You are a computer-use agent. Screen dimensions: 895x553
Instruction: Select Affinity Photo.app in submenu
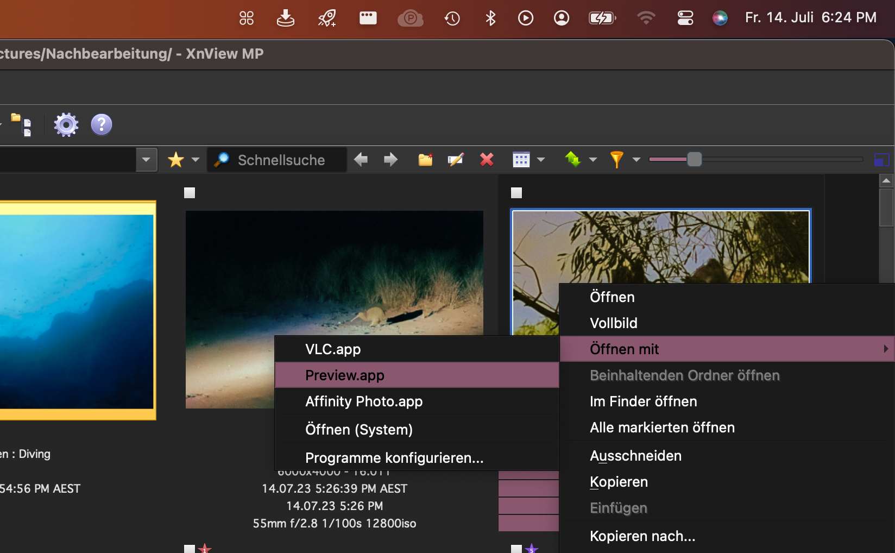point(364,401)
